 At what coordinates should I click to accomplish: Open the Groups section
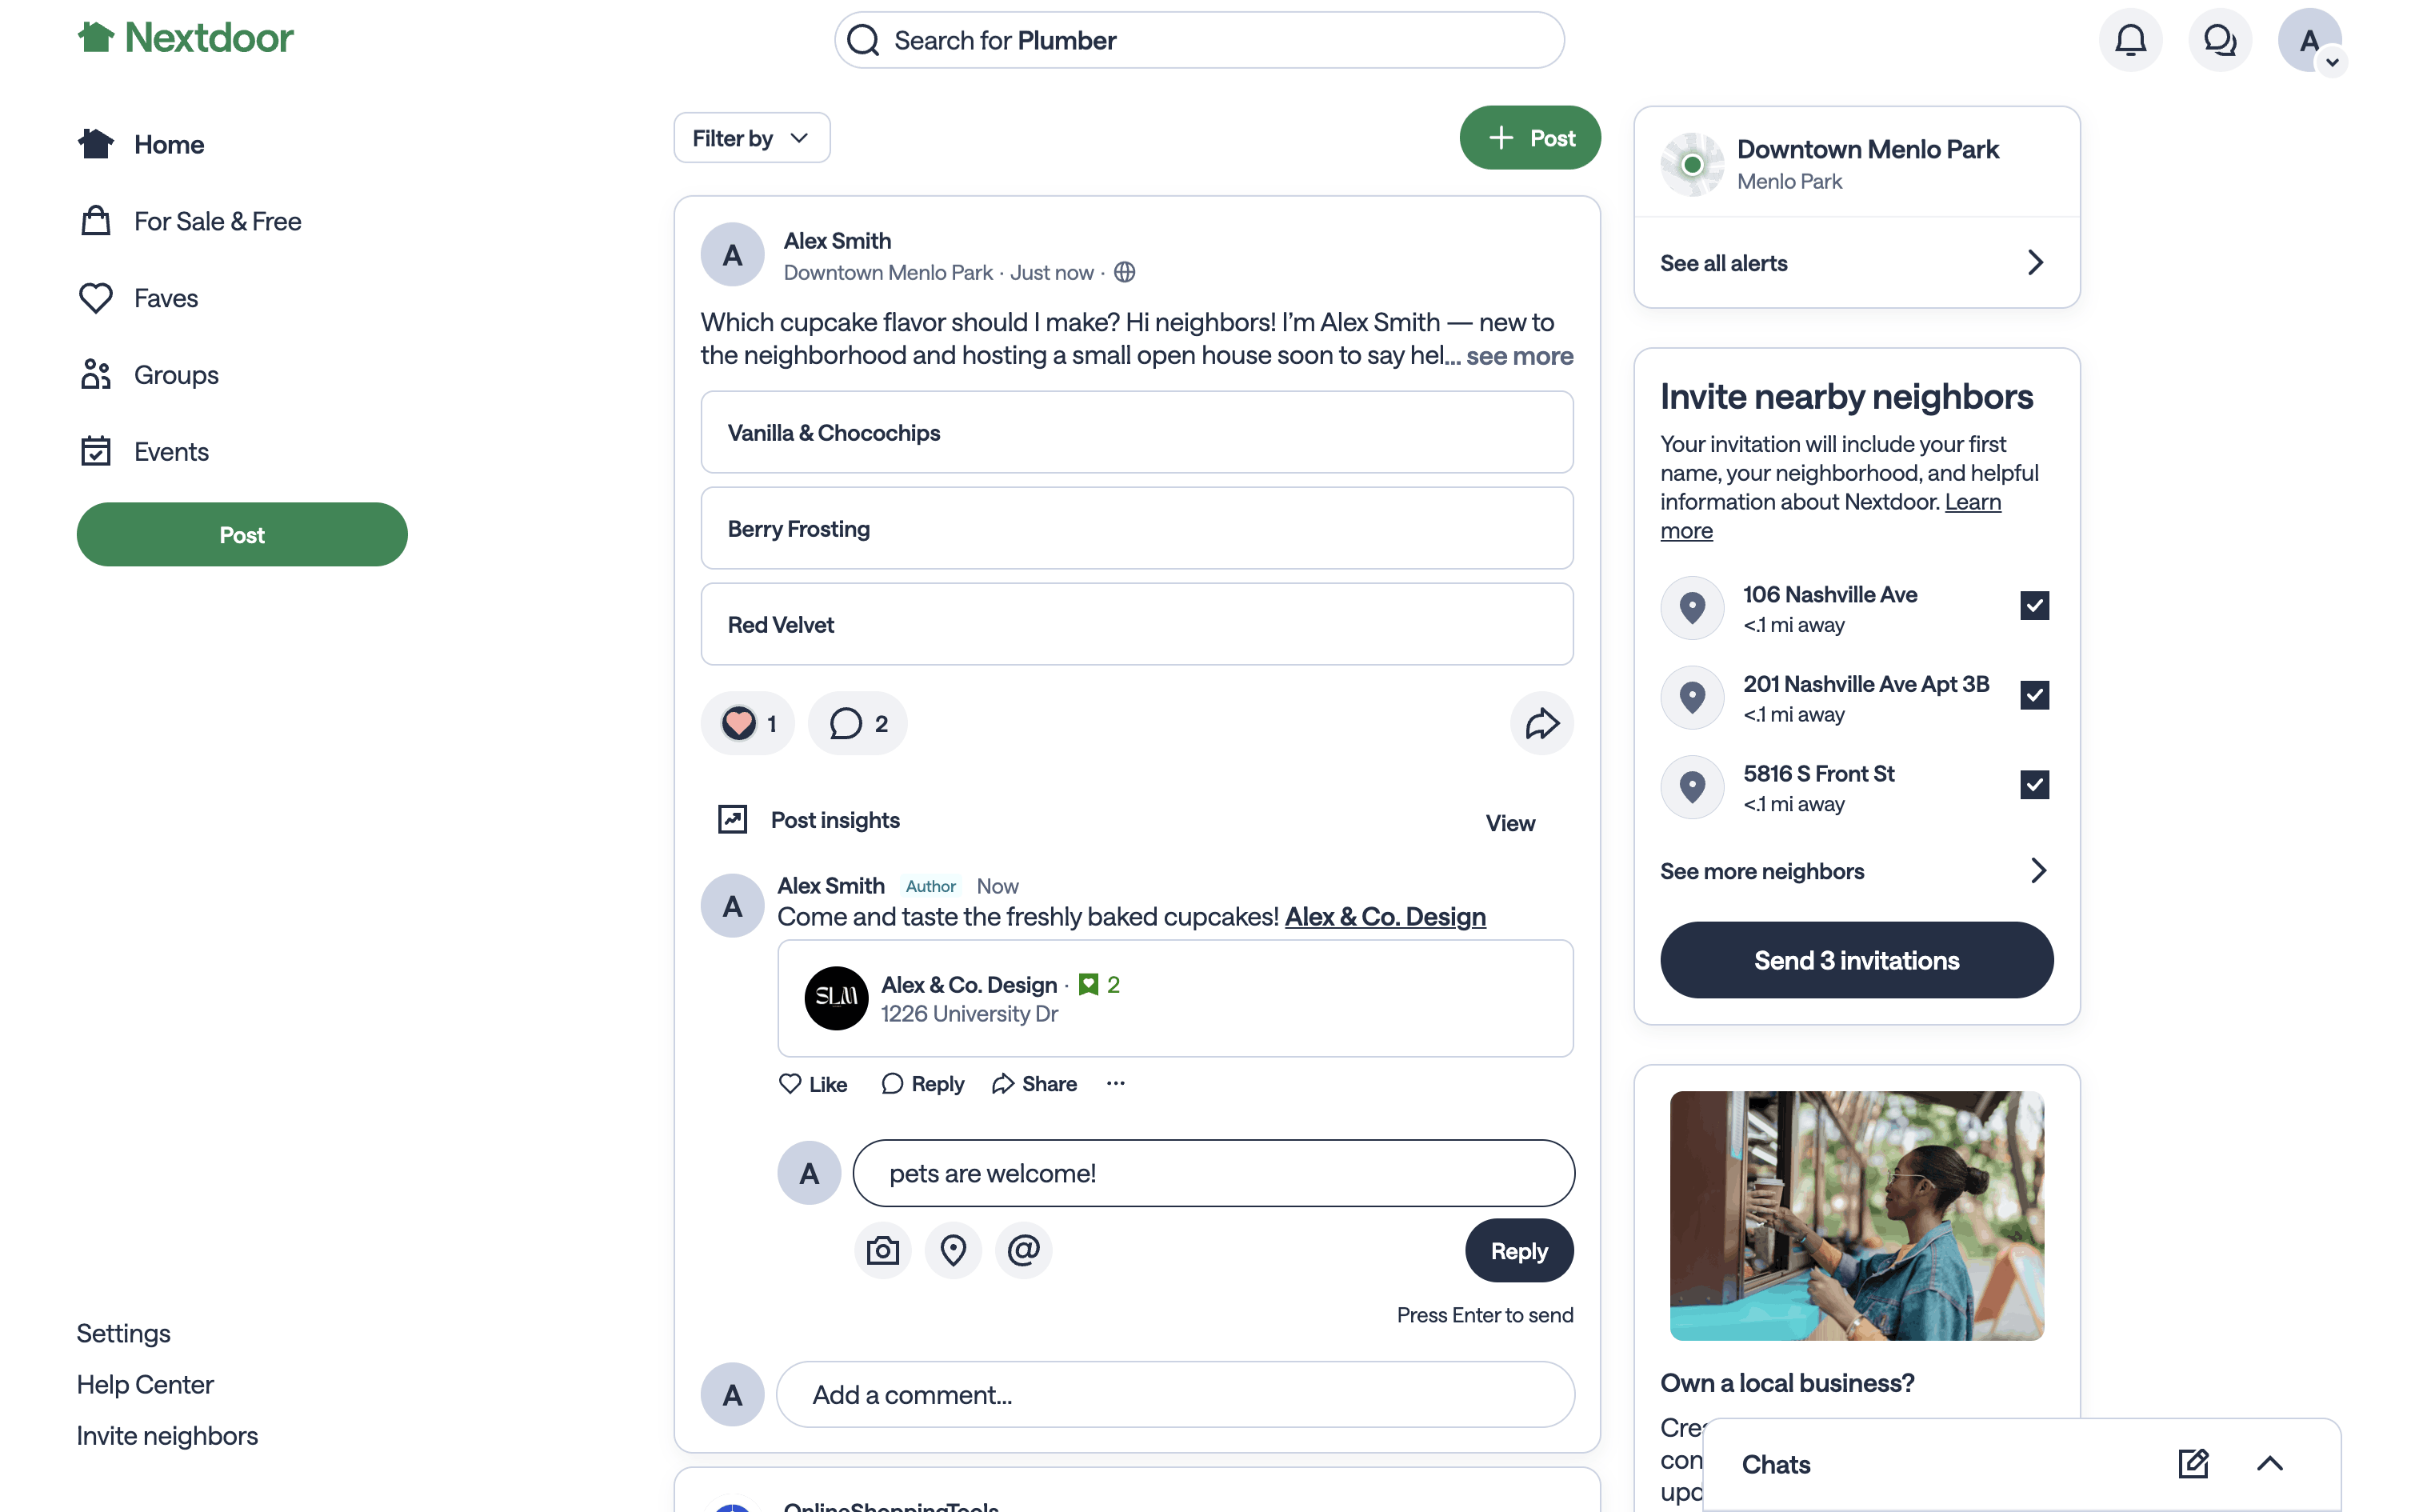click(x=176, y=375)
